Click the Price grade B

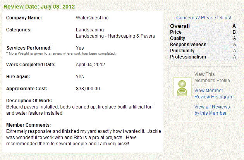point(234,32)
